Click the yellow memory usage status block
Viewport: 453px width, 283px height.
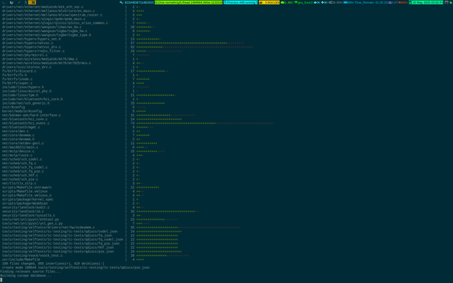tap(269, 2)
